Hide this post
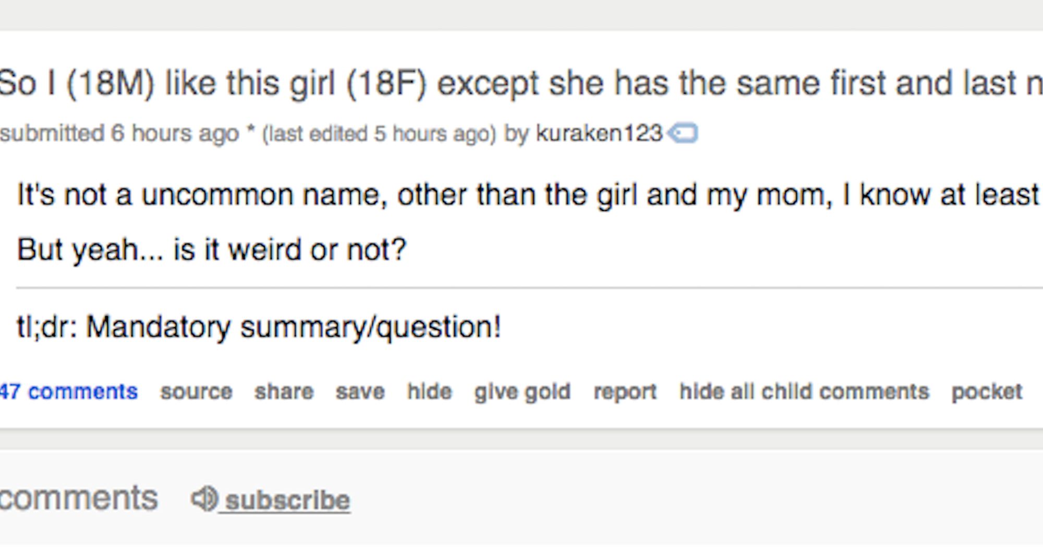The width and height of the screenshot is (1043, 547). pyautogui.click(x=430, y=391)
